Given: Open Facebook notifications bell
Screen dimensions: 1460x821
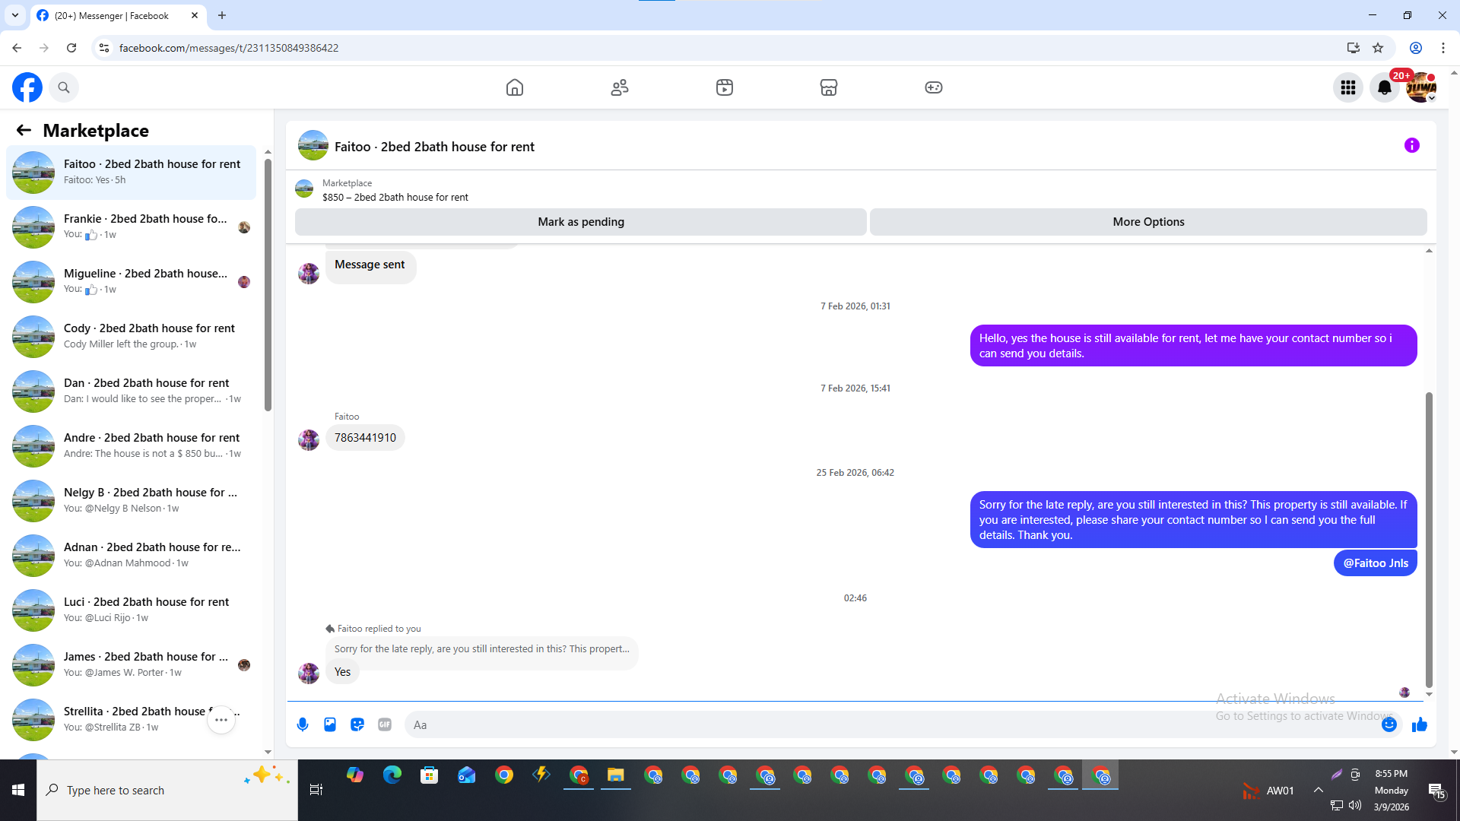Looking at the screenshot, I should coord(1384,87).
